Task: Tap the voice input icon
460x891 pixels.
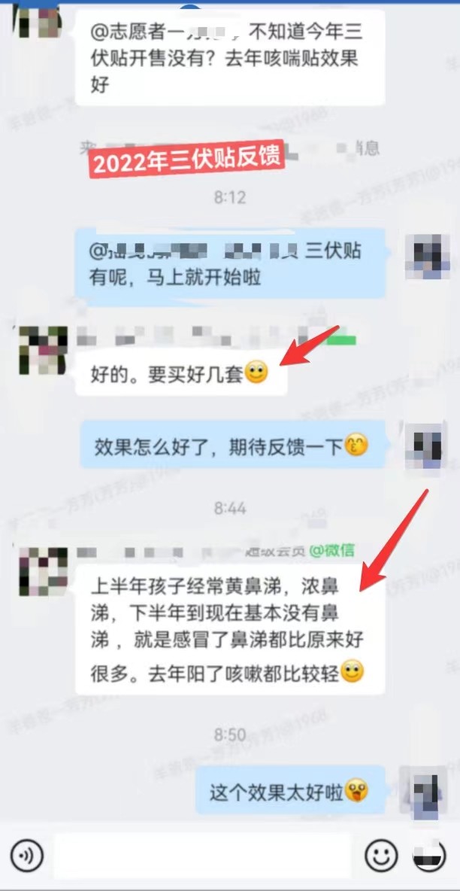Action: tap(27, 855)
